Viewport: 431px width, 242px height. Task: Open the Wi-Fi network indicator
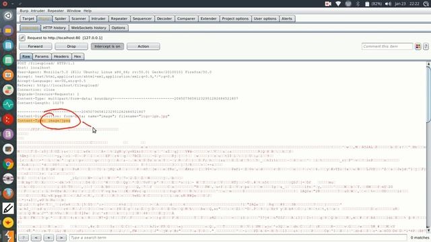[338, 3]
